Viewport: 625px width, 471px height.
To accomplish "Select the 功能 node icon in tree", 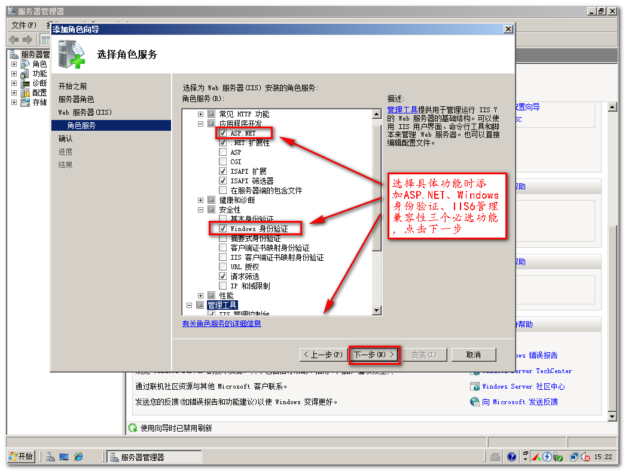I will pos(25,73).
